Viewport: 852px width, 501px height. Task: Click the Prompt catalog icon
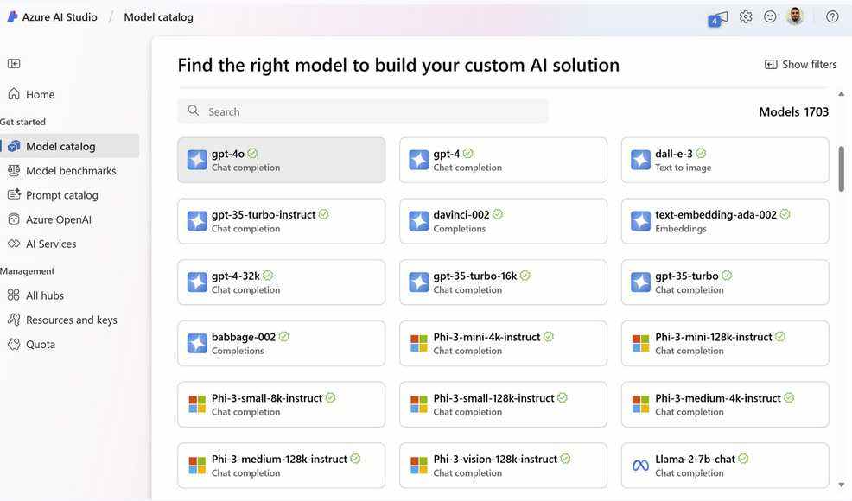[x=14, y=194]
